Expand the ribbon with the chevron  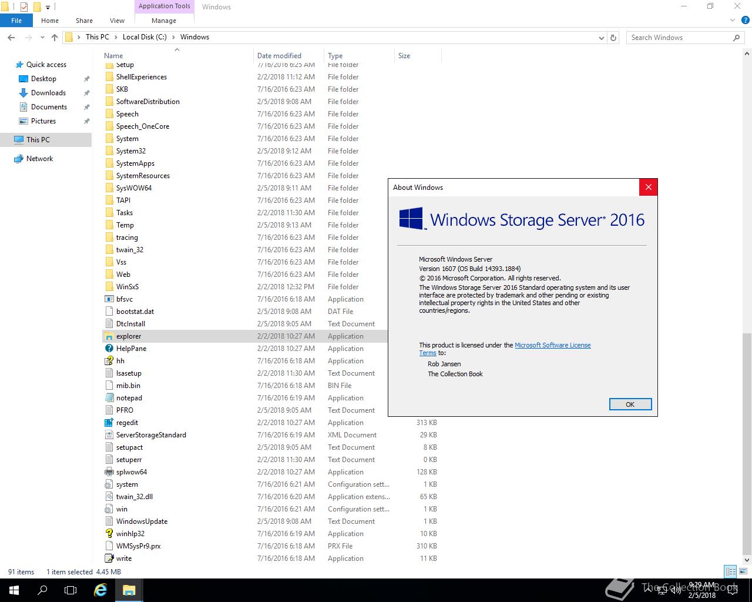(x=733, y=21)
